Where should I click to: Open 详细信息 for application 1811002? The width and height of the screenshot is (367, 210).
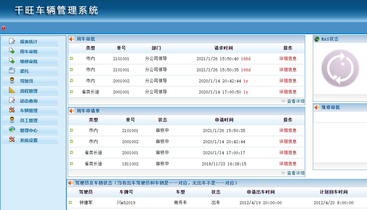point(288,164)
